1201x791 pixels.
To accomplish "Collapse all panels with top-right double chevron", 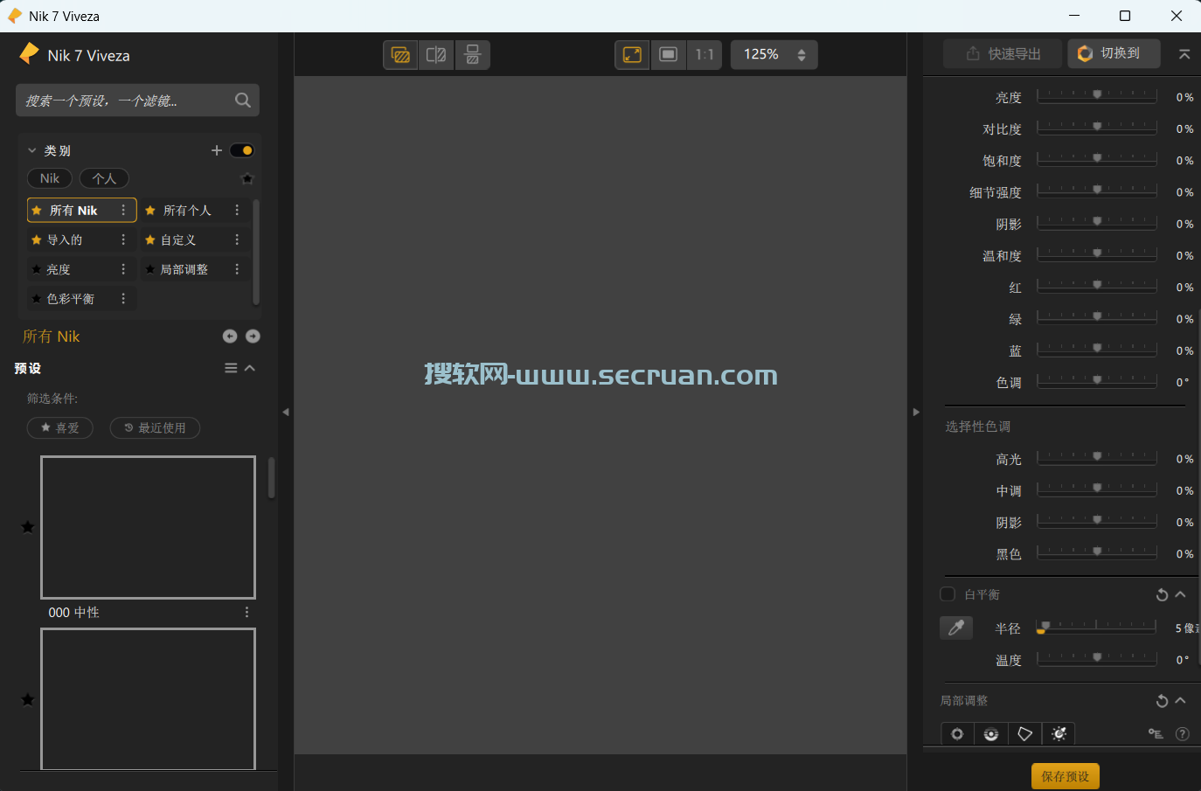I will [1184, 54].
